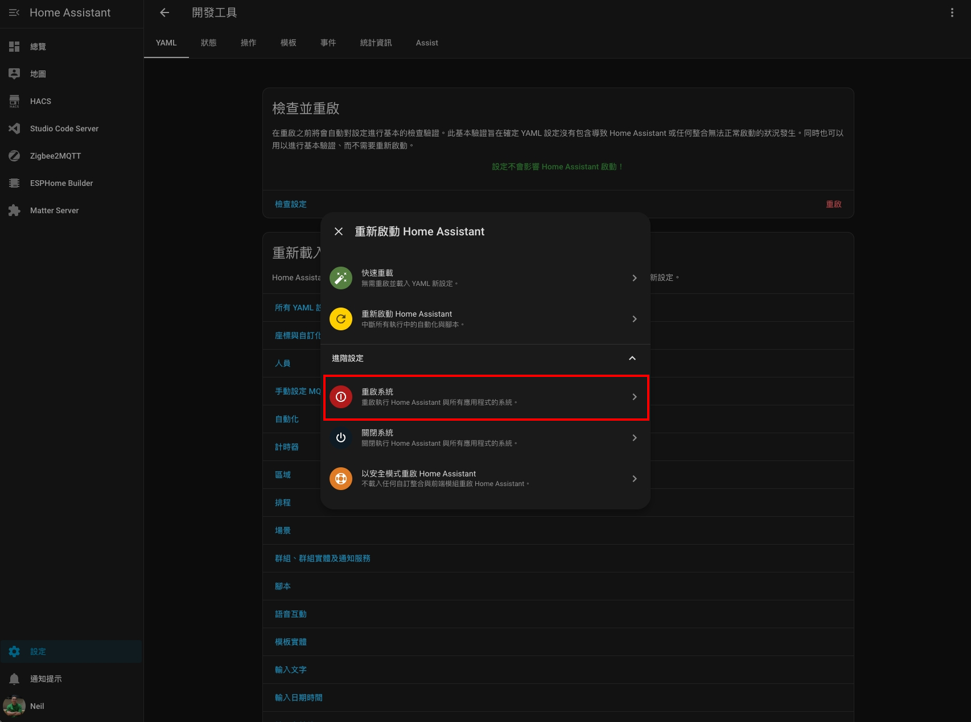Select 關閉系統 shutdown option
The image size is (971, 722).
pos(485,438)
